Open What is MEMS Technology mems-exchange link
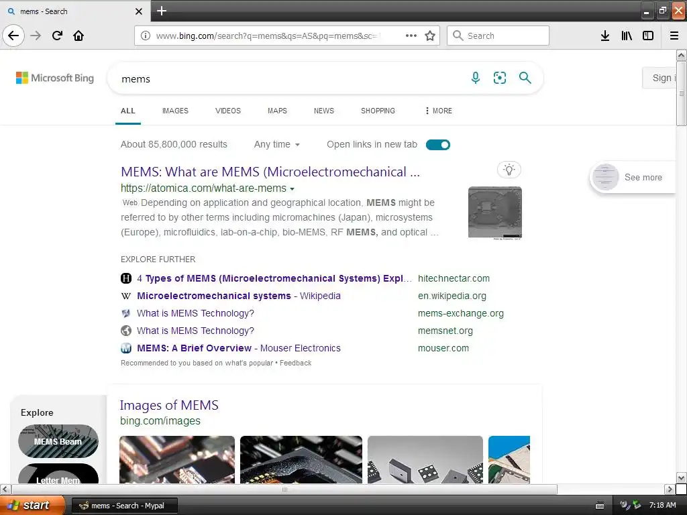 [195, 313]
